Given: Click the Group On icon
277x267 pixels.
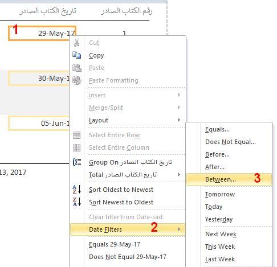Looking at the screenshot, I should (77, 162).
